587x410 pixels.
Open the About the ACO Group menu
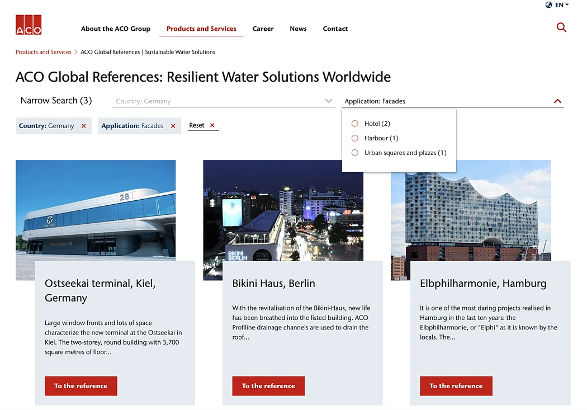tap(116, 29)
